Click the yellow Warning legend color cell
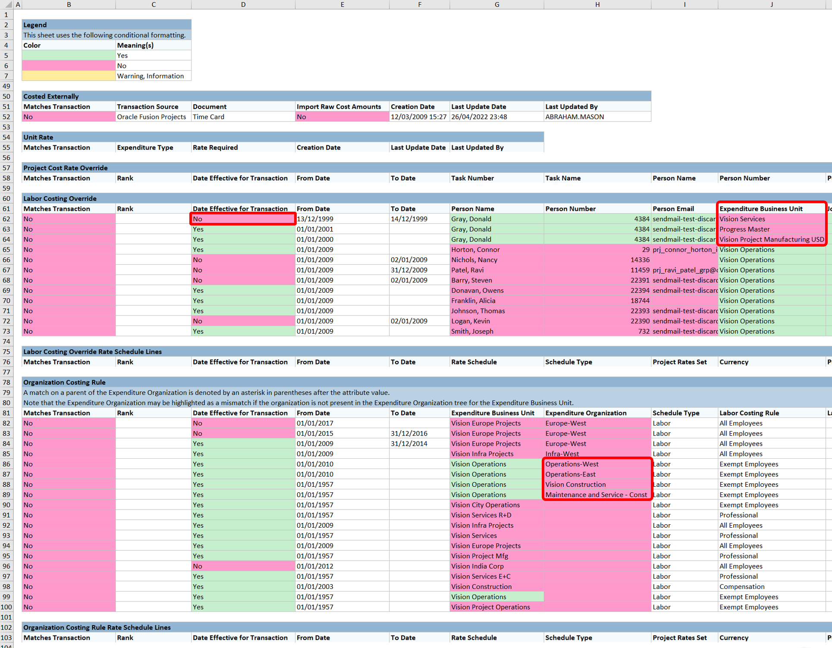Viewport: 832px width, 648px height. [69, 76]
